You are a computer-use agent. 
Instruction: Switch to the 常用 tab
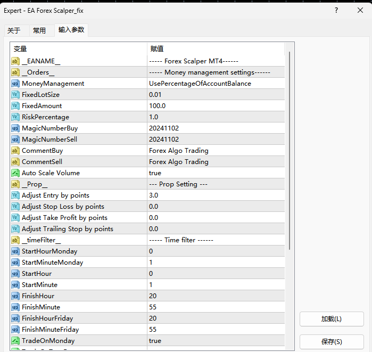pos(39,30)
